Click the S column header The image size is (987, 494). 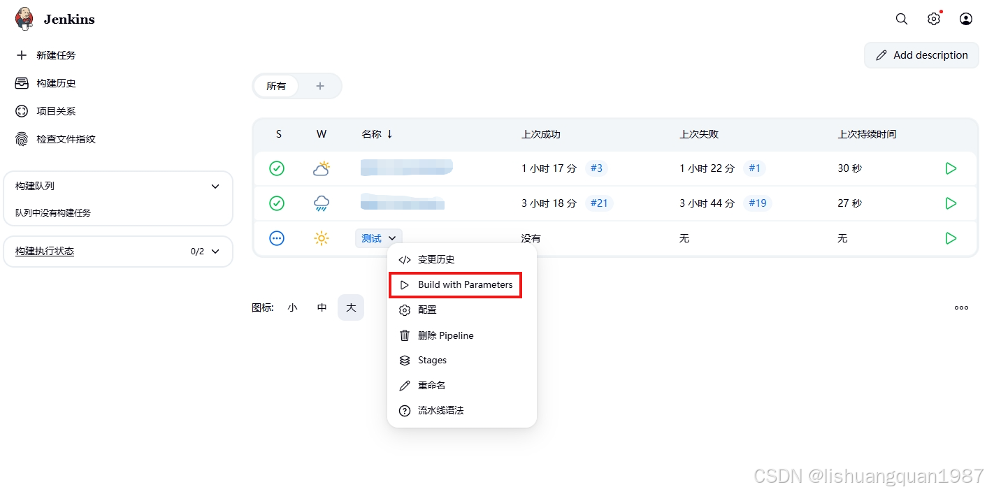(279, 134)
